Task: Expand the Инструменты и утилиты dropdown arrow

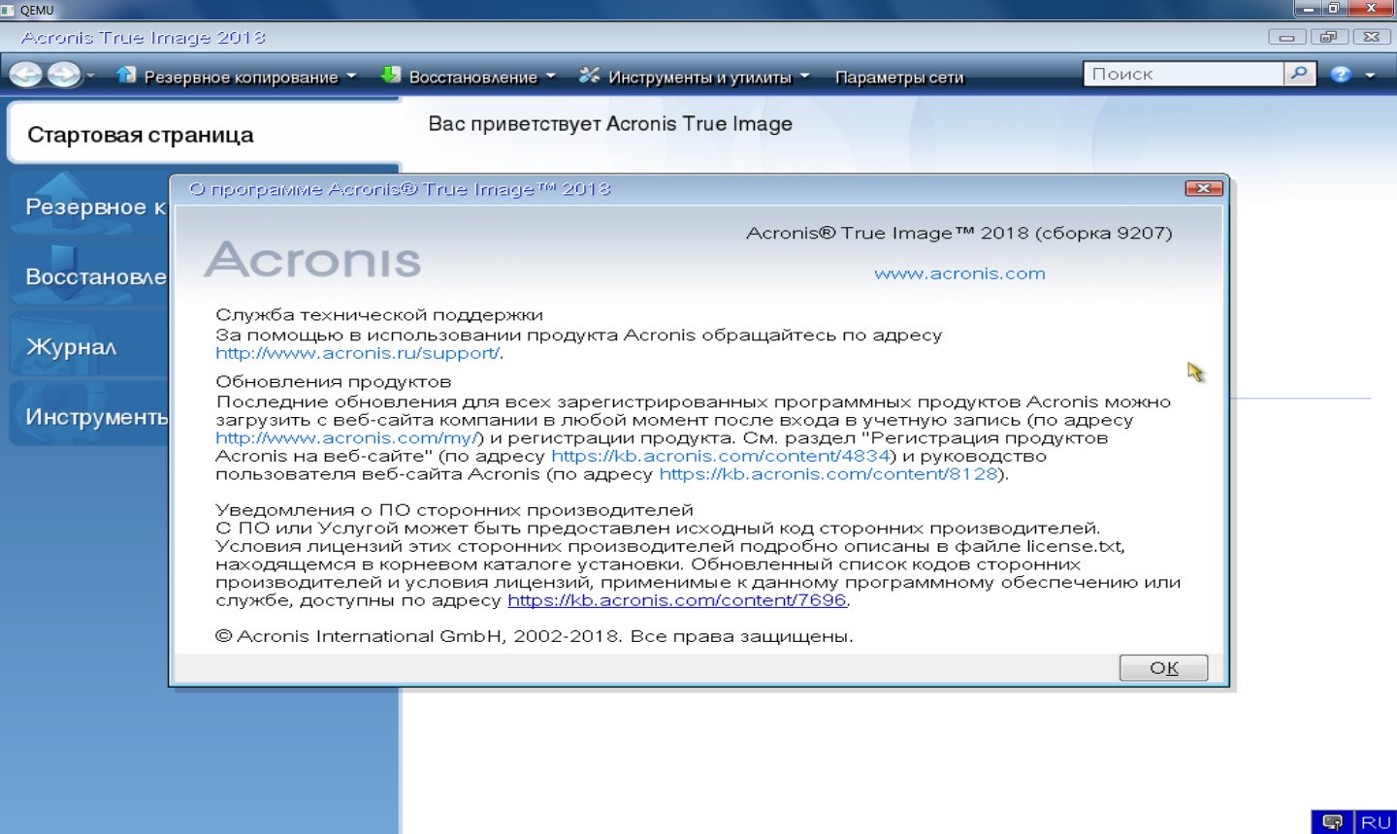Action: click(804, 76)
